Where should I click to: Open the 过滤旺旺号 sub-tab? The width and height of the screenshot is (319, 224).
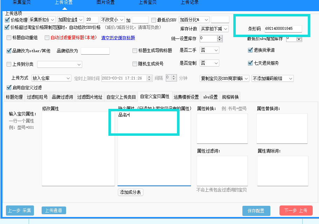pos(37,97)
